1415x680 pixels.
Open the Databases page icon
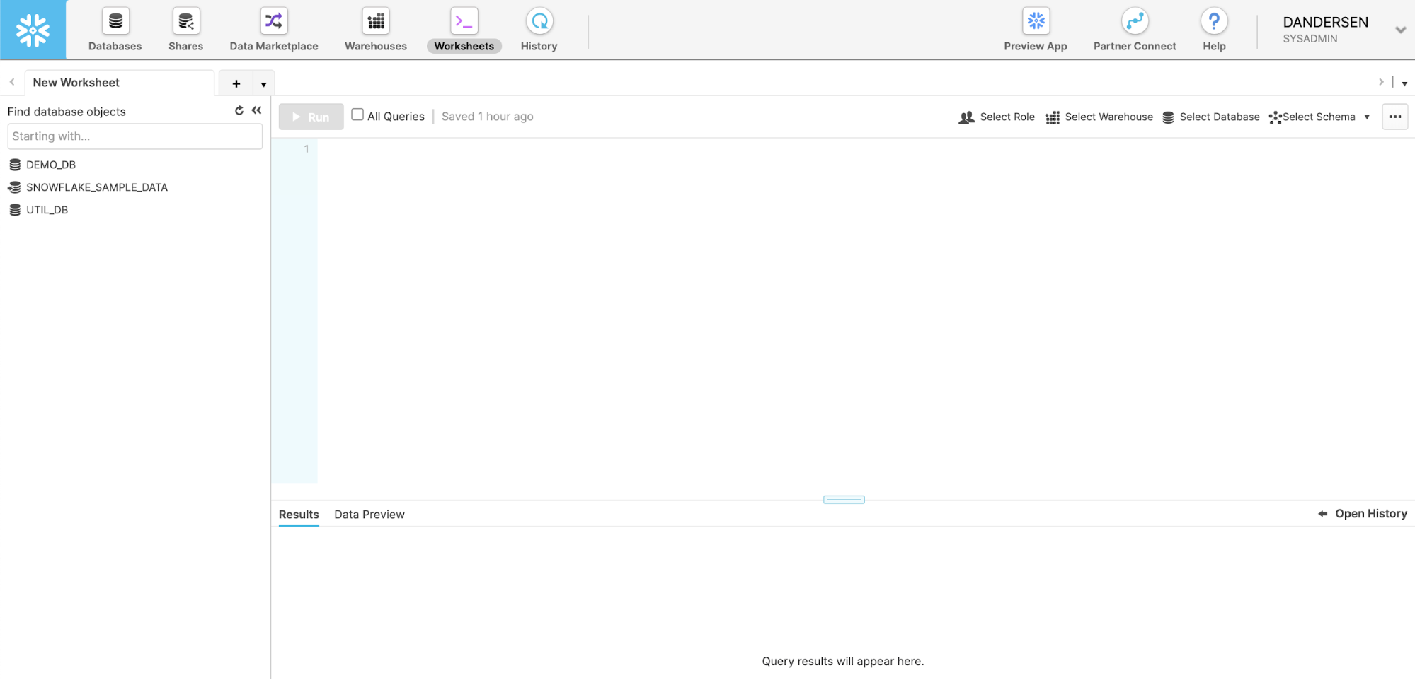click(x=115, y=22)
